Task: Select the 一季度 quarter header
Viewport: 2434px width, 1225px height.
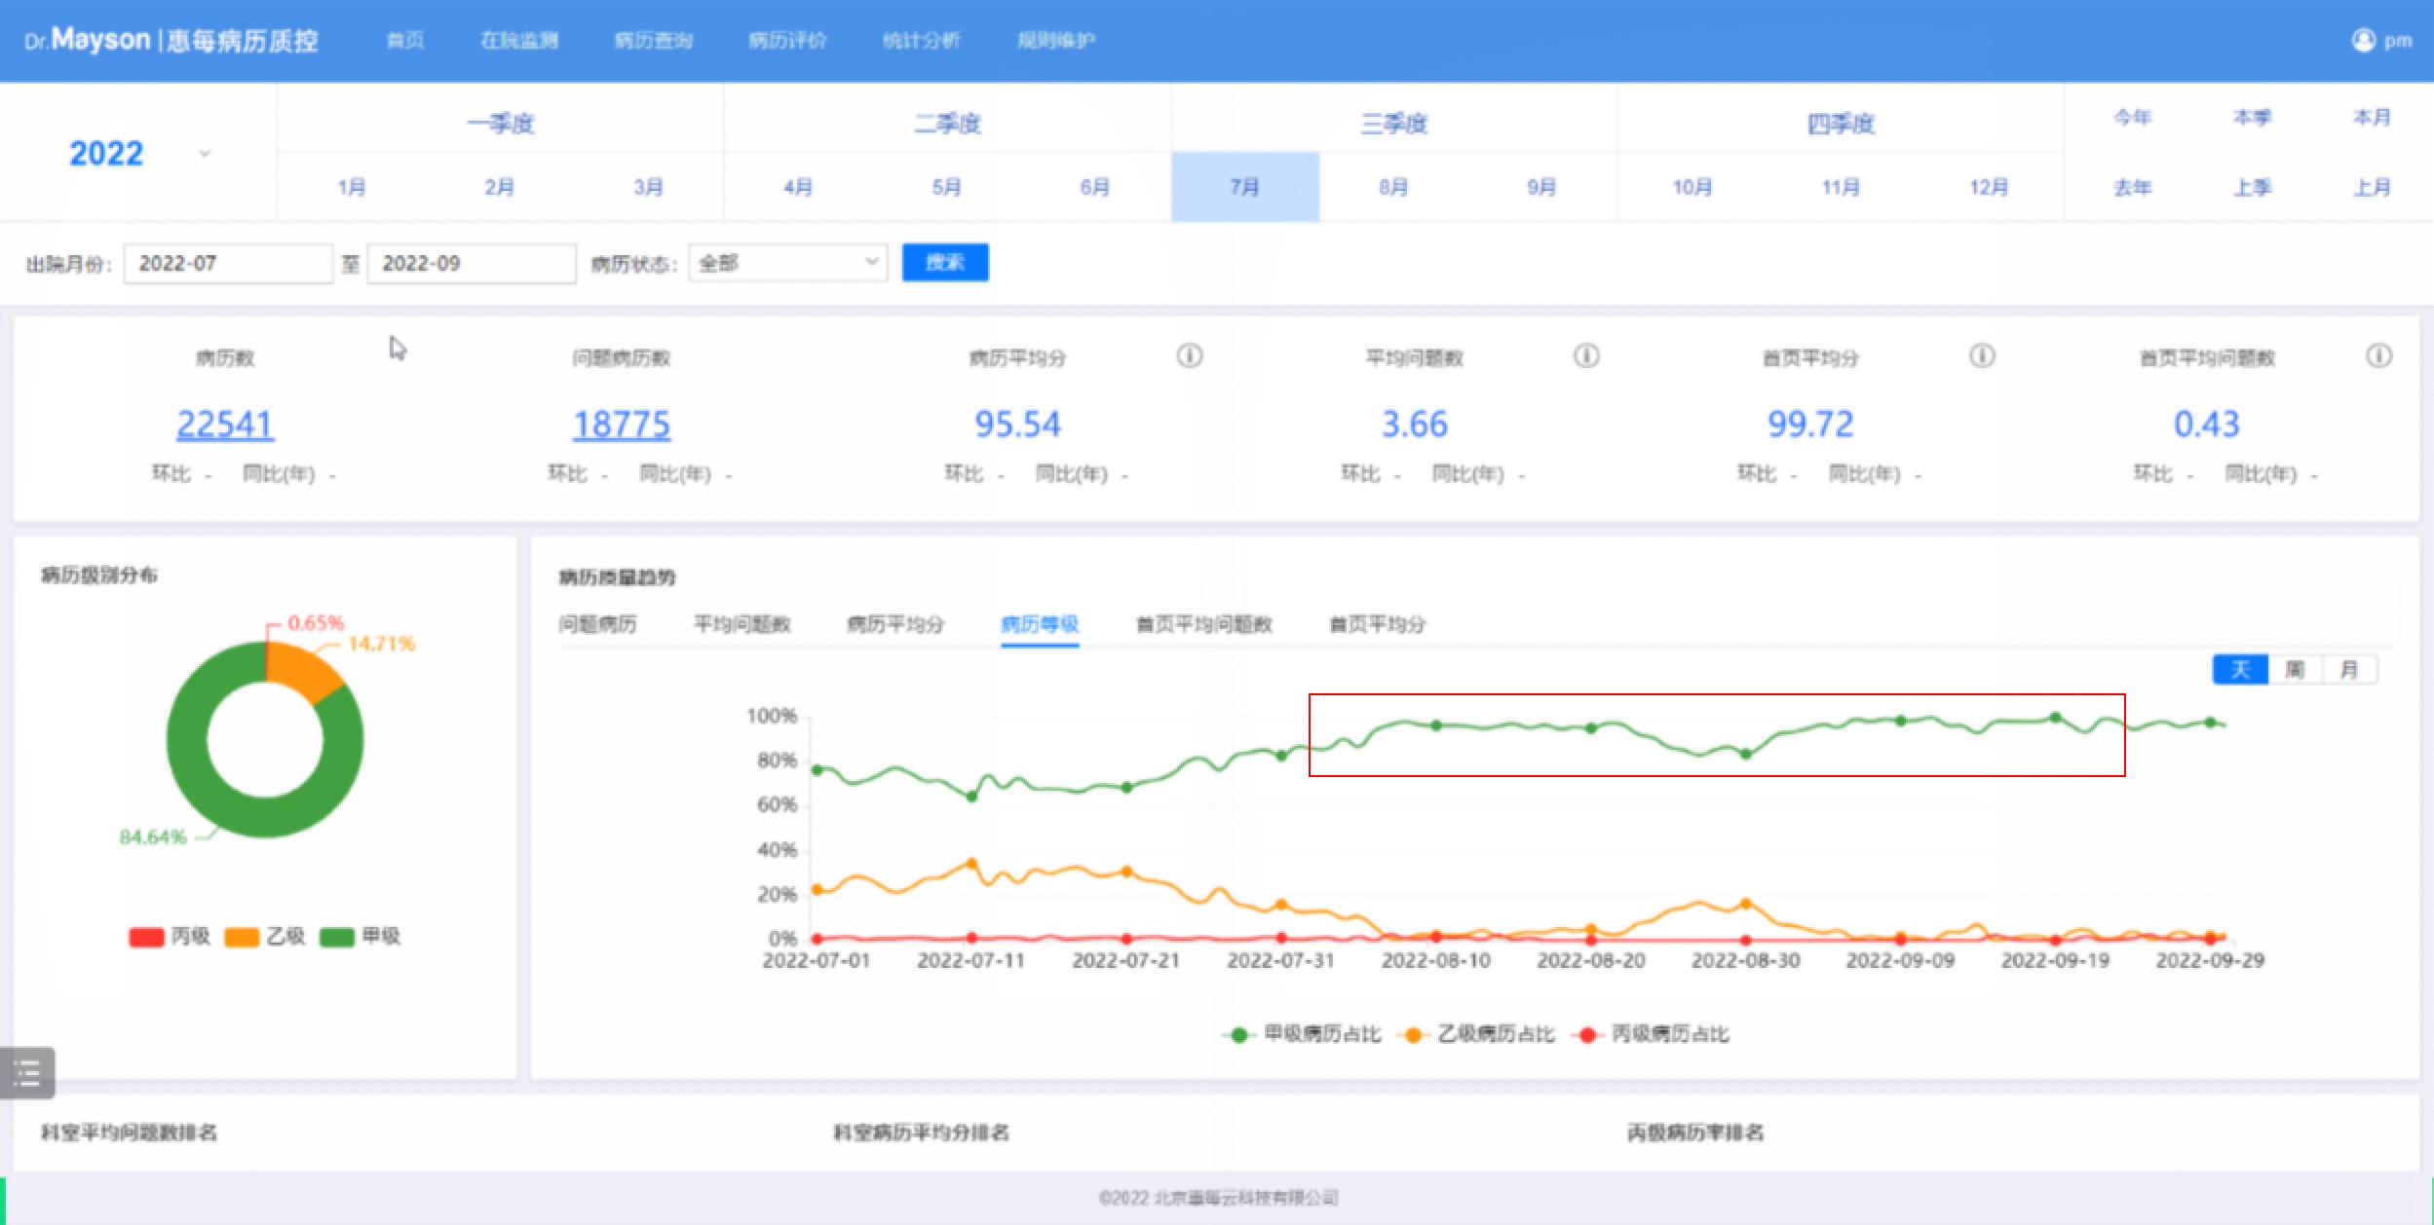Action: [x=501, y=123]
